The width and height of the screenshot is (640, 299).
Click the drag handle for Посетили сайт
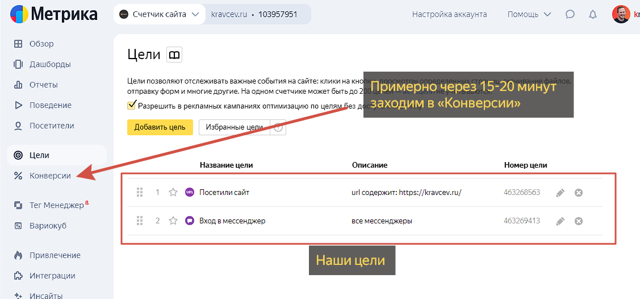(x=139, y=192)
